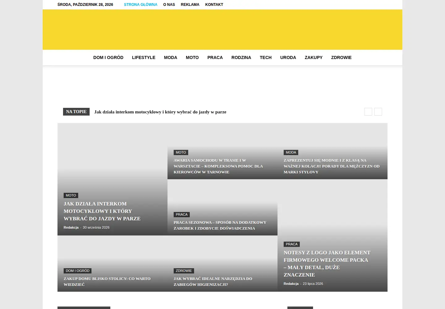Click Praca tag on Praca sezonowa article
This screenshot has width=445, height=309.
tap(182, 214)
